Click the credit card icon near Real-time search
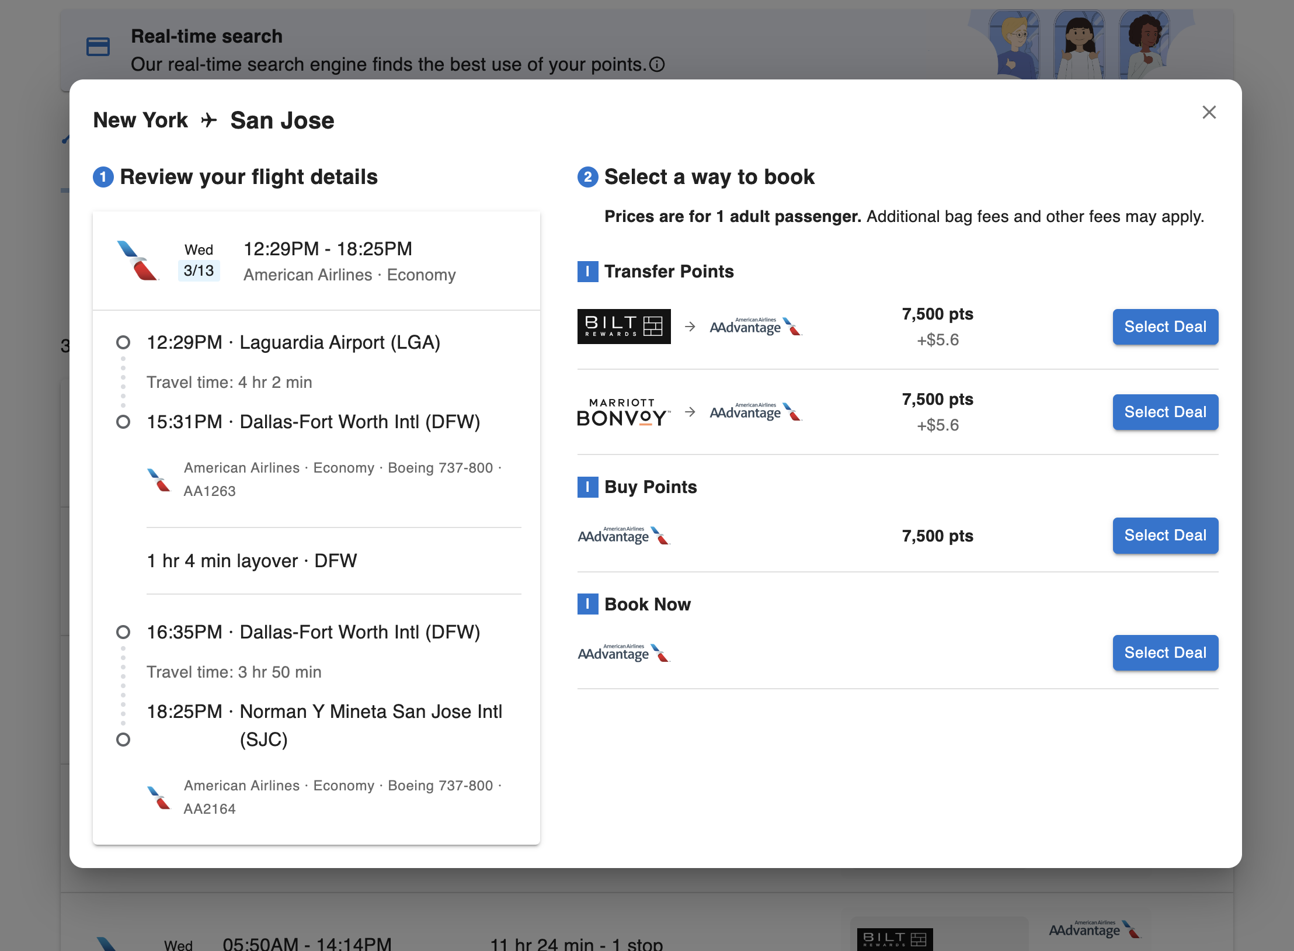Image resolution: width=1294 pixels, height=951 pixels. point(98,47)
